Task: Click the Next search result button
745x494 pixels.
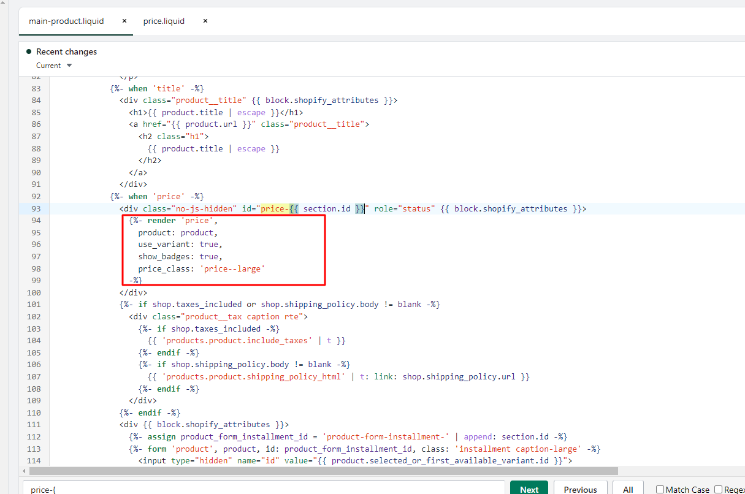Action: 529,489
